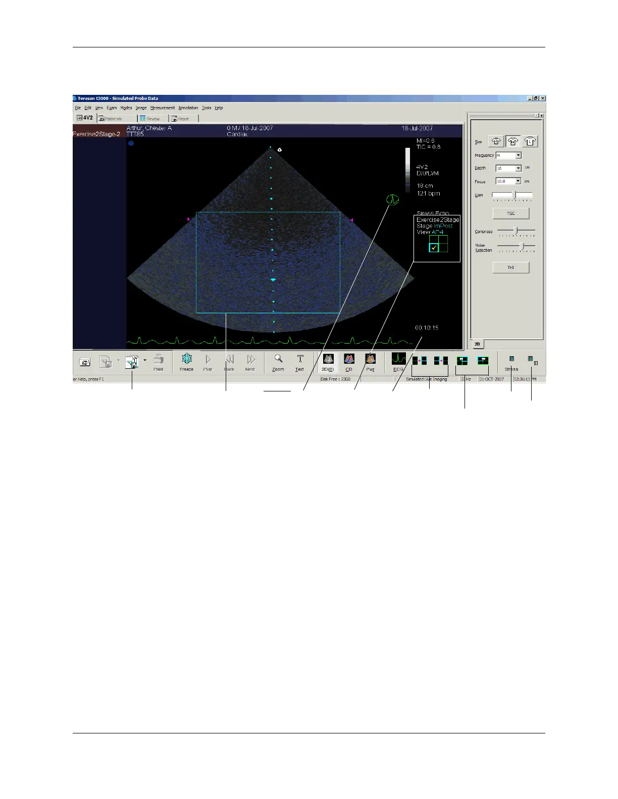Click the first quad-view selector icon after ECG
The width and height of the screenshot is (618, 799).
coord(420,361)
